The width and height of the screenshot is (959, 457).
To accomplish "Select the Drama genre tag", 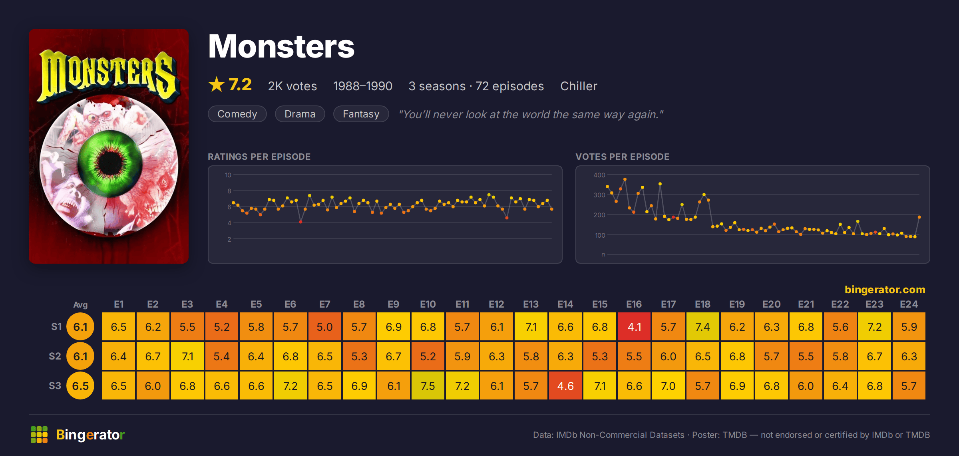I will pos(300,114).
